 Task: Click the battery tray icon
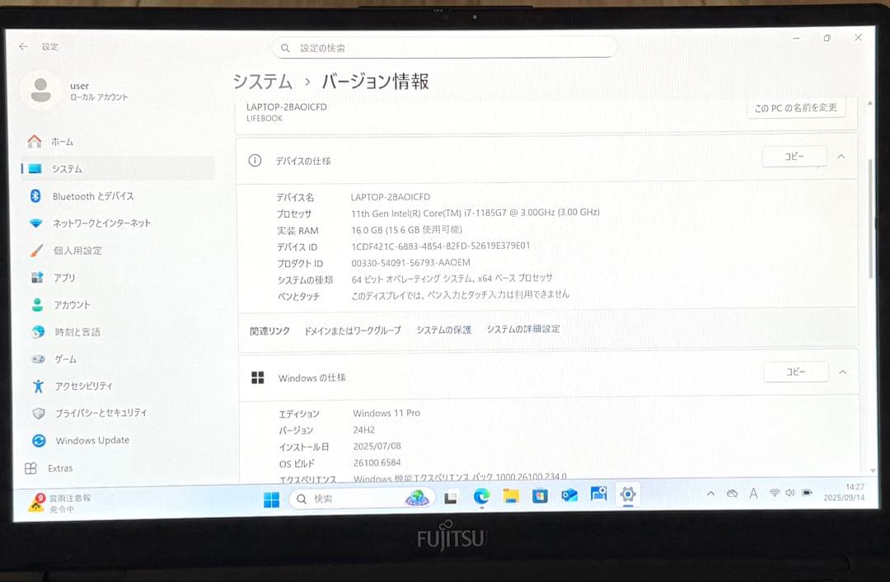(x=807, y=492)
